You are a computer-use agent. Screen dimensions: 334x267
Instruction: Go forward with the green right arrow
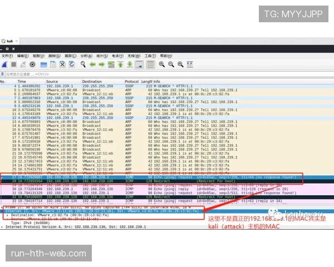click(102, 65)
